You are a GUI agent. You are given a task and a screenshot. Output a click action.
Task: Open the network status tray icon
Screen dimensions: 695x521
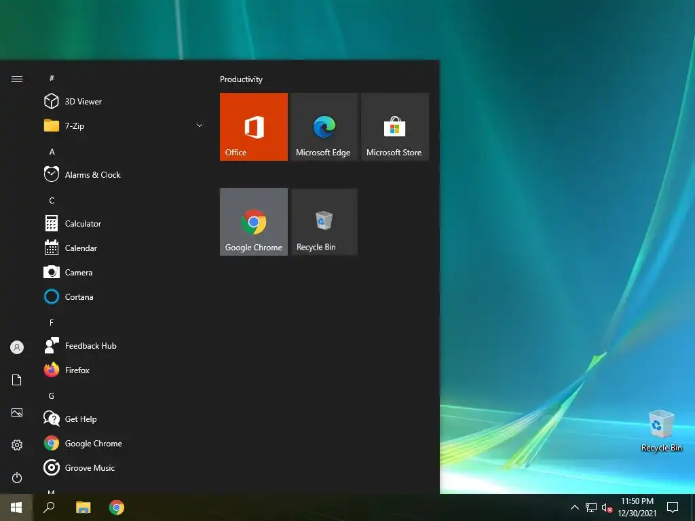coord(591,507)
